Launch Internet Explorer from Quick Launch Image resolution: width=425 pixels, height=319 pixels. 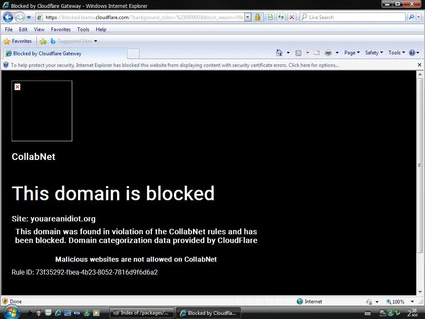point(58,313)
